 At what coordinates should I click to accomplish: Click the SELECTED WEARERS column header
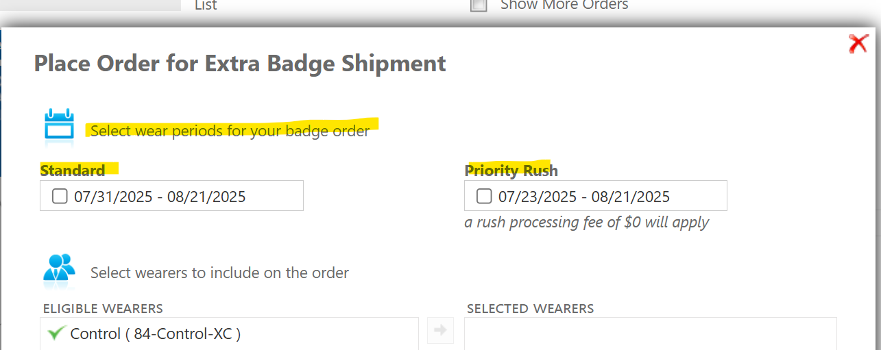tap(531, 309)
